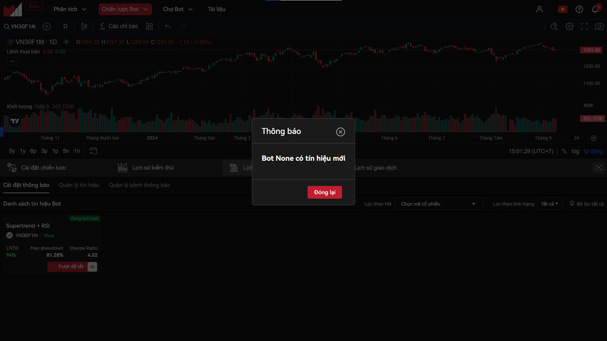Click the Đang kích hoạt status badge
607x341 pixels.
[x=85, y=218]
